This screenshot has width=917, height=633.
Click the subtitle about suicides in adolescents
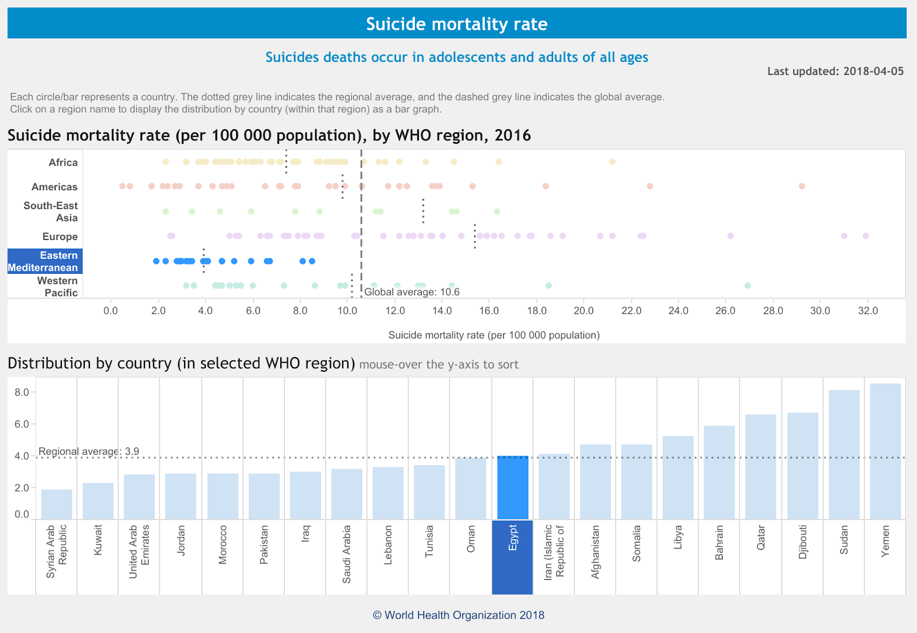point(457,57)
